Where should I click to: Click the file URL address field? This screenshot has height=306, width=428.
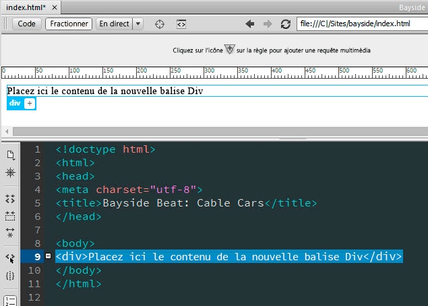[x=362, y=24]
